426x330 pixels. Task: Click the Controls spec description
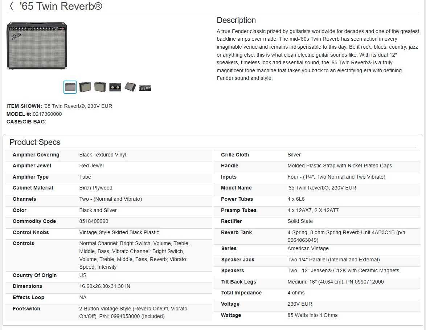click(135, 255)
